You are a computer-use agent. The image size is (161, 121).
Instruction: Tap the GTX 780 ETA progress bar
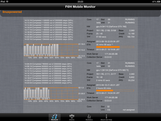[x=115, y=47]
